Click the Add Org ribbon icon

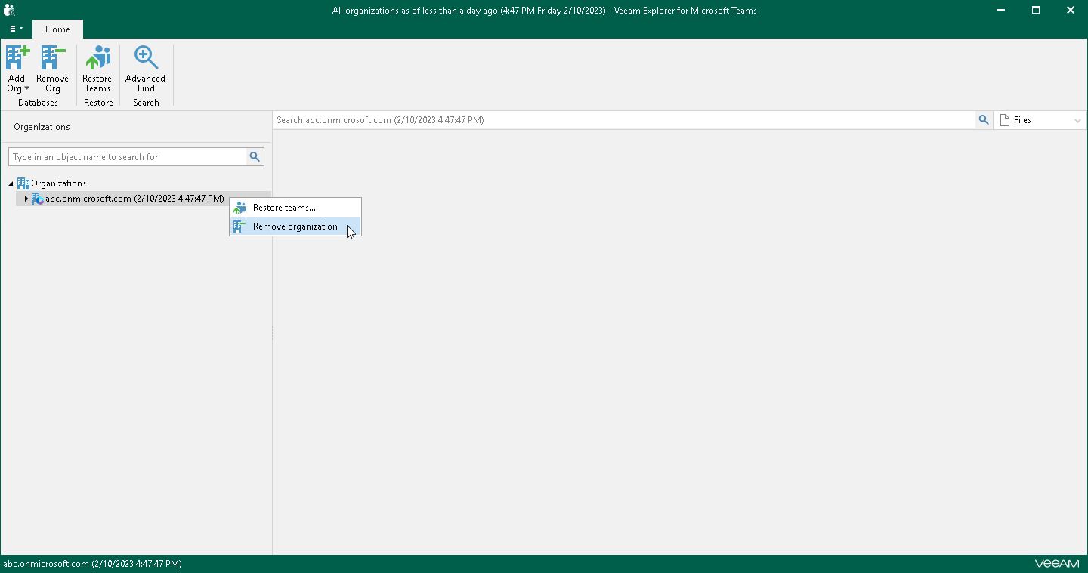coord(17,58)
